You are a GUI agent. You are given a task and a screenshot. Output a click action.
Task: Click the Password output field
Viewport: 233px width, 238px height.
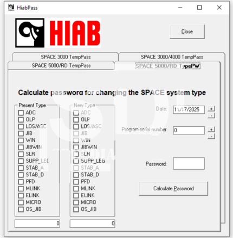pyautogui.click(x=189, y=164)
